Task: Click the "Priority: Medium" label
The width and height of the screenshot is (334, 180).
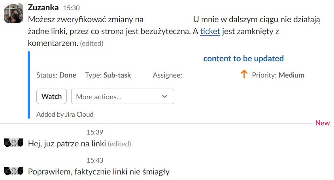Action: [x=278, y=75]
